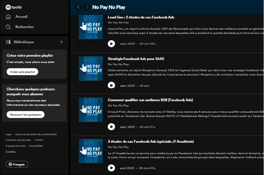
Task: Click the Rechercher magnifier icon
Action: [8, 27]
